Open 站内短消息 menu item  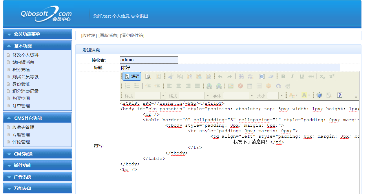tap(23, 62)
